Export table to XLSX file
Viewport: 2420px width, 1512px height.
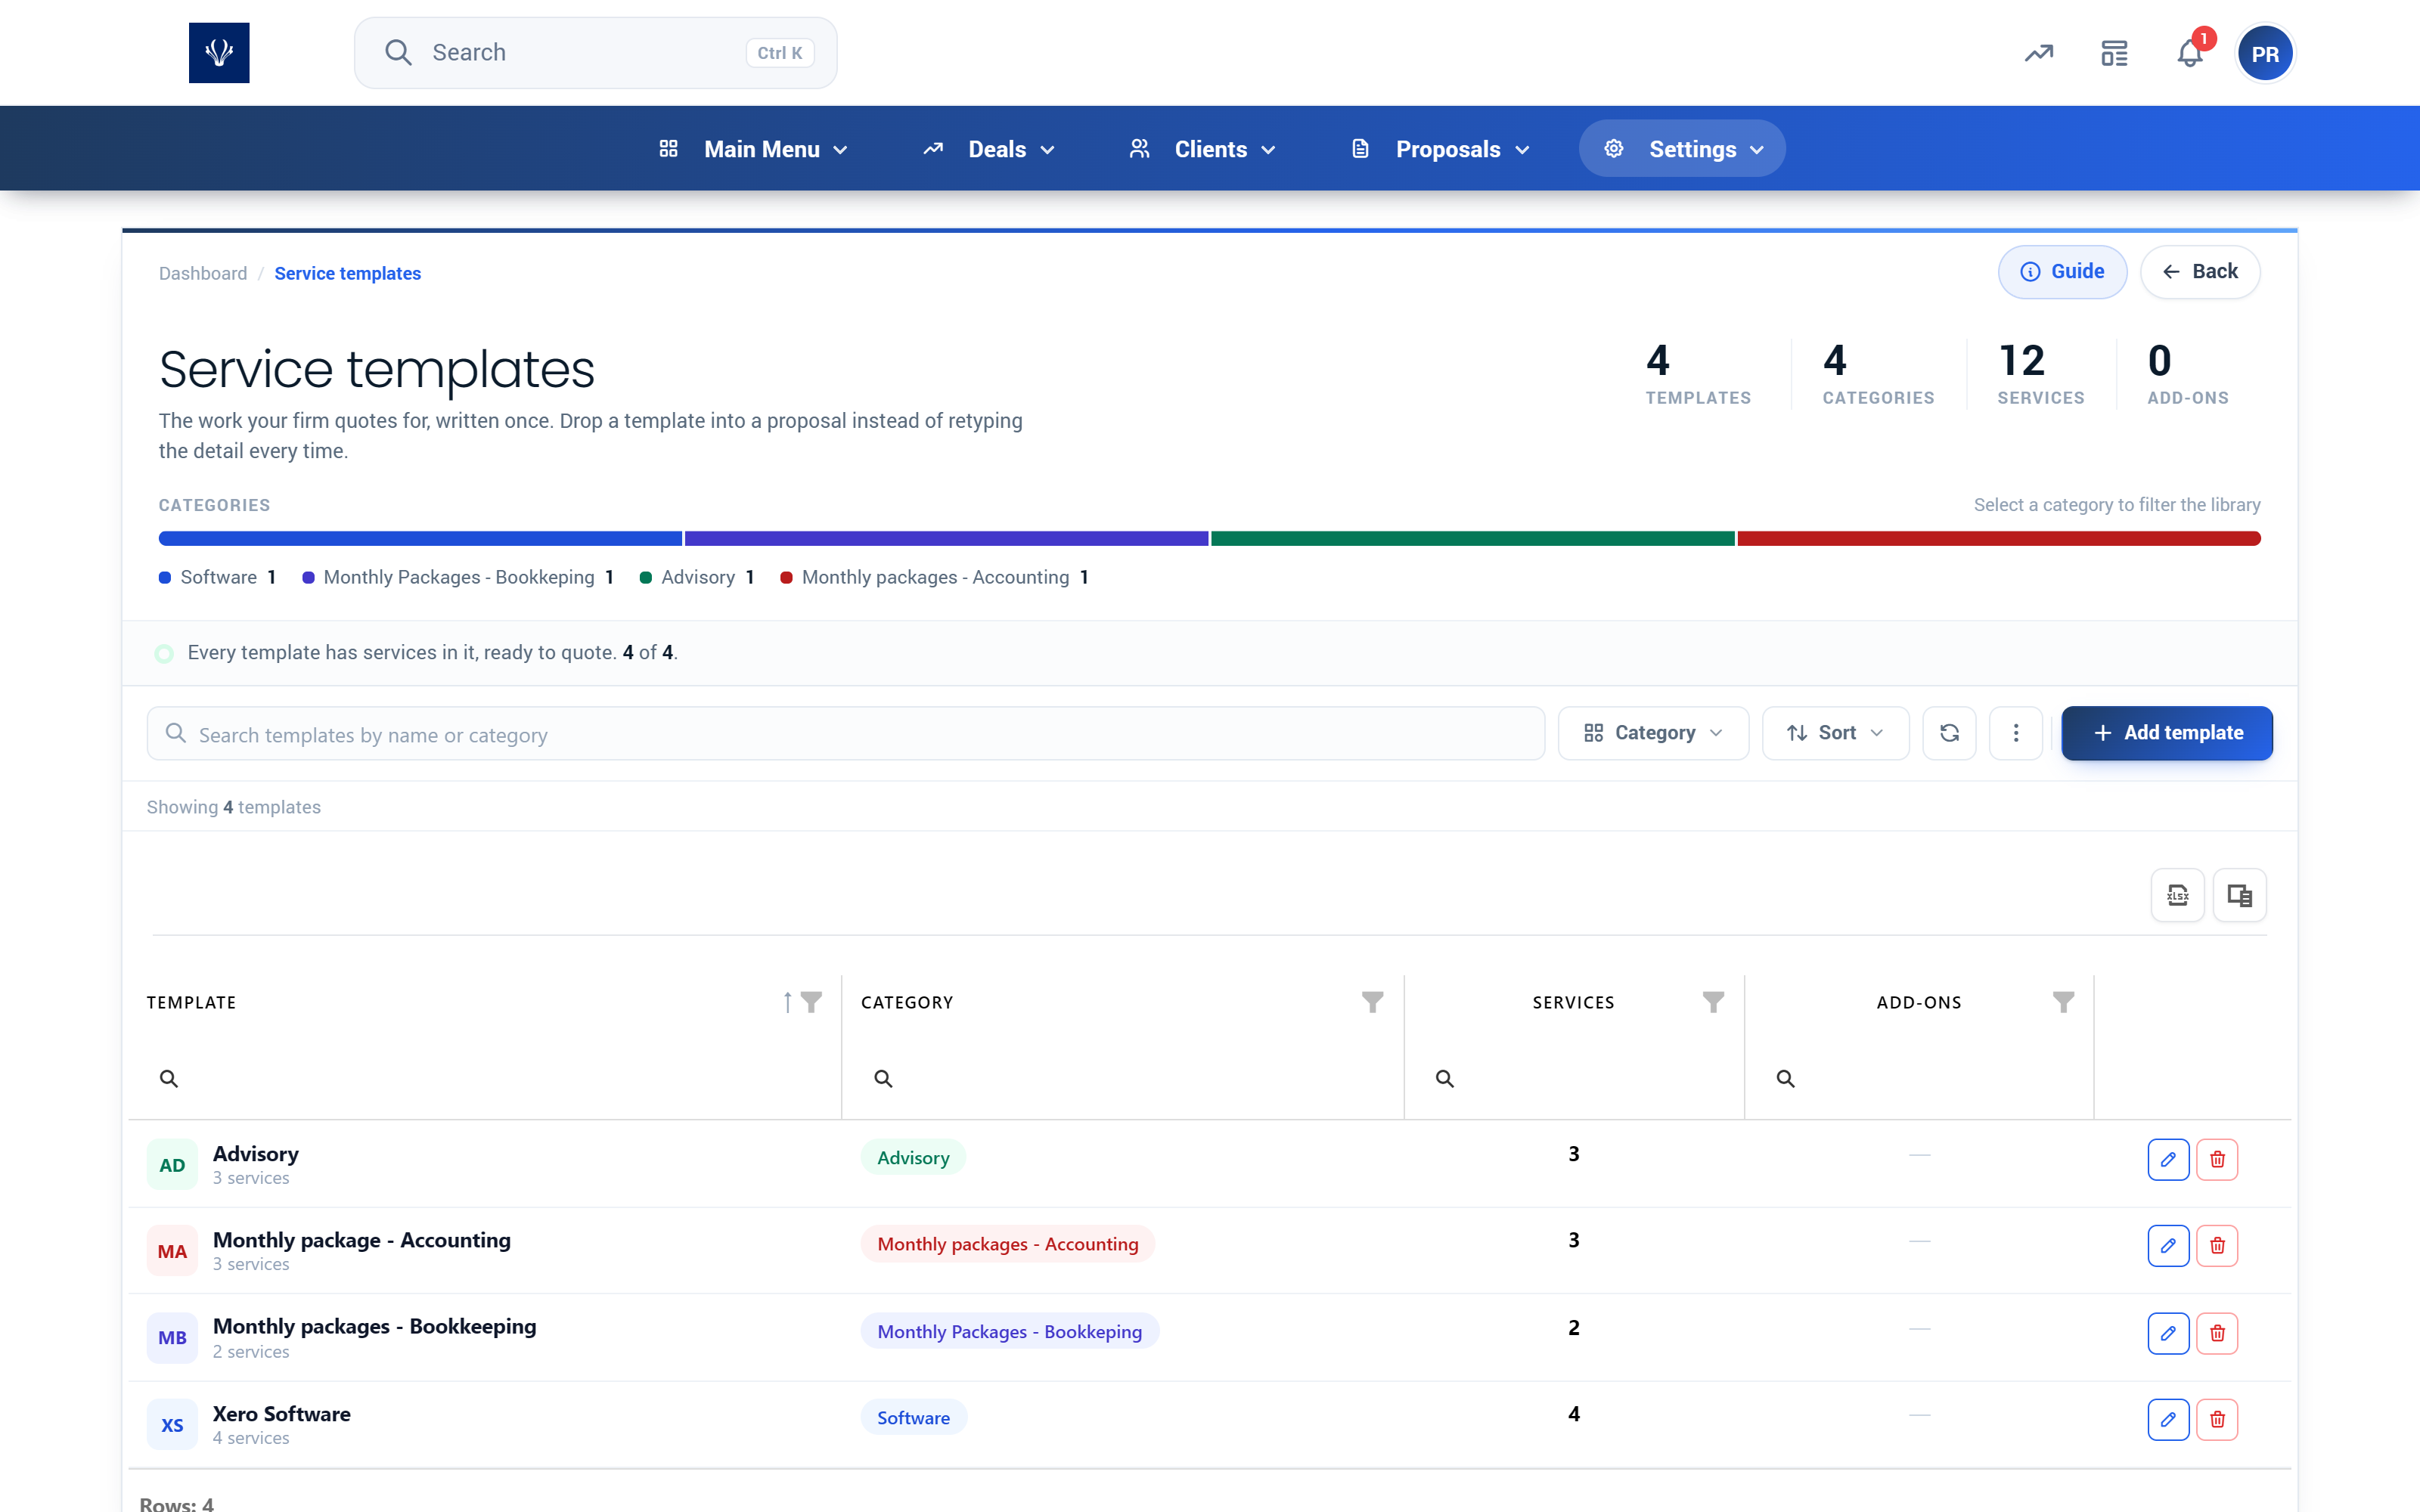2178,895
